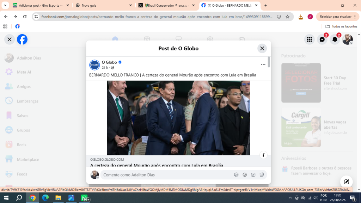The height and width of the screenshot is (203, 361).
Task: Open Lembranças in left sidebar
Action: coord(22,101)
